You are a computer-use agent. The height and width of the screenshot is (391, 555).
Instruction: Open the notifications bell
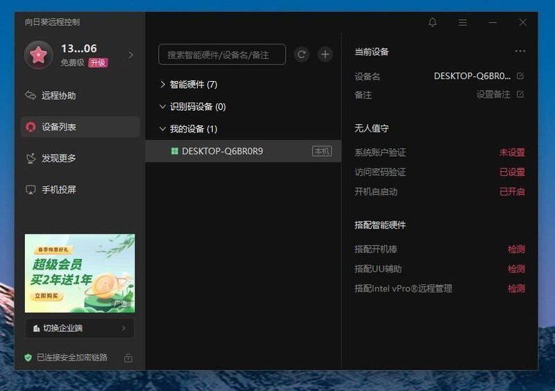[x=432, y=23]
